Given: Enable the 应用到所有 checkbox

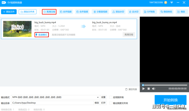Looking at the screenshot, I should tap(111, 97).
